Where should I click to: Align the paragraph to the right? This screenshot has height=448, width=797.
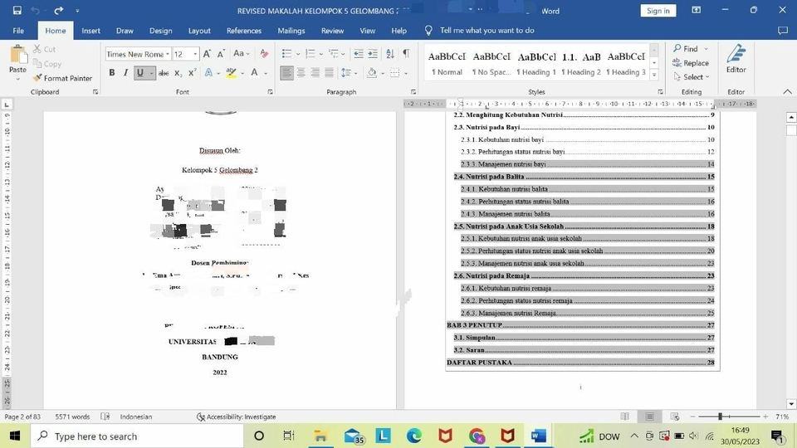[315, 73]
